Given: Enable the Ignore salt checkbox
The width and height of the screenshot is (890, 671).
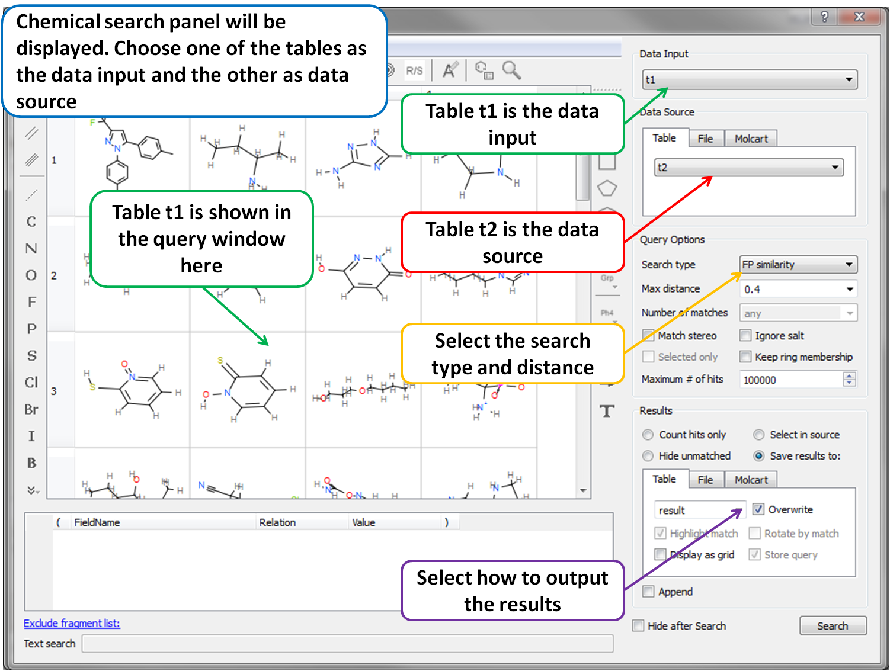Looking at the screenshot, I should [x=745, y=336].
